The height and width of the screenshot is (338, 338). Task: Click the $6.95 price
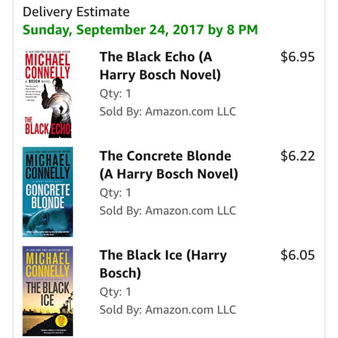(297, 57)
